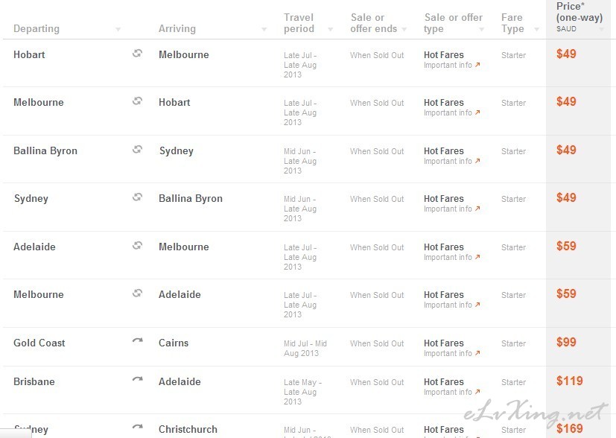Screen dimensions: 616x438
Task: Swap route icon for Hobart to Melbourne
Action: pyautogui.click(x=137, y=54)
